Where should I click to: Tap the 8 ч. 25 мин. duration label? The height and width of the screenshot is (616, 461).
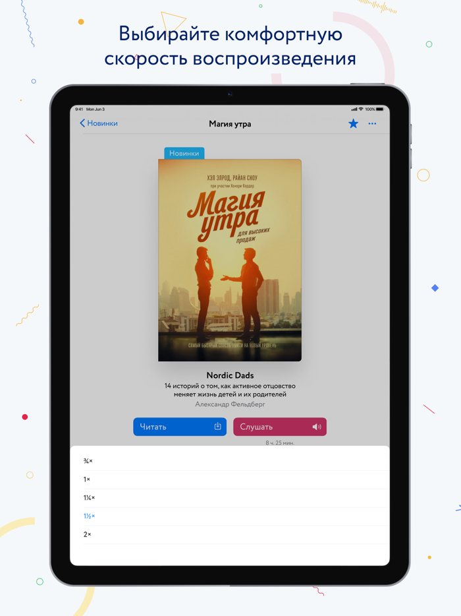coord(280,443)
